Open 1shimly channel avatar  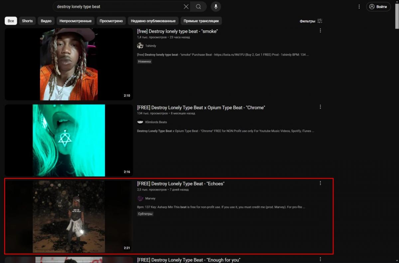(x=140, y=46)
